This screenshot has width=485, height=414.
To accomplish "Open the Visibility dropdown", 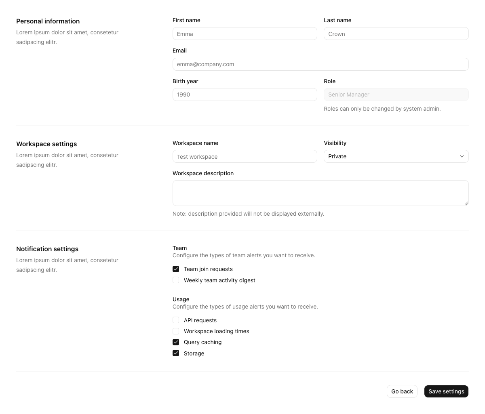I will click(x=396, y=156).
